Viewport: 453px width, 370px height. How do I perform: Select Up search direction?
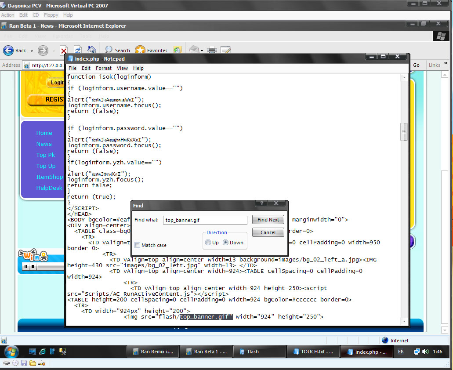pyautogui.click(x=208, y=243)
